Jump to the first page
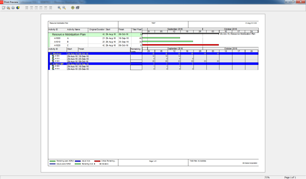 tap(27, 8)
